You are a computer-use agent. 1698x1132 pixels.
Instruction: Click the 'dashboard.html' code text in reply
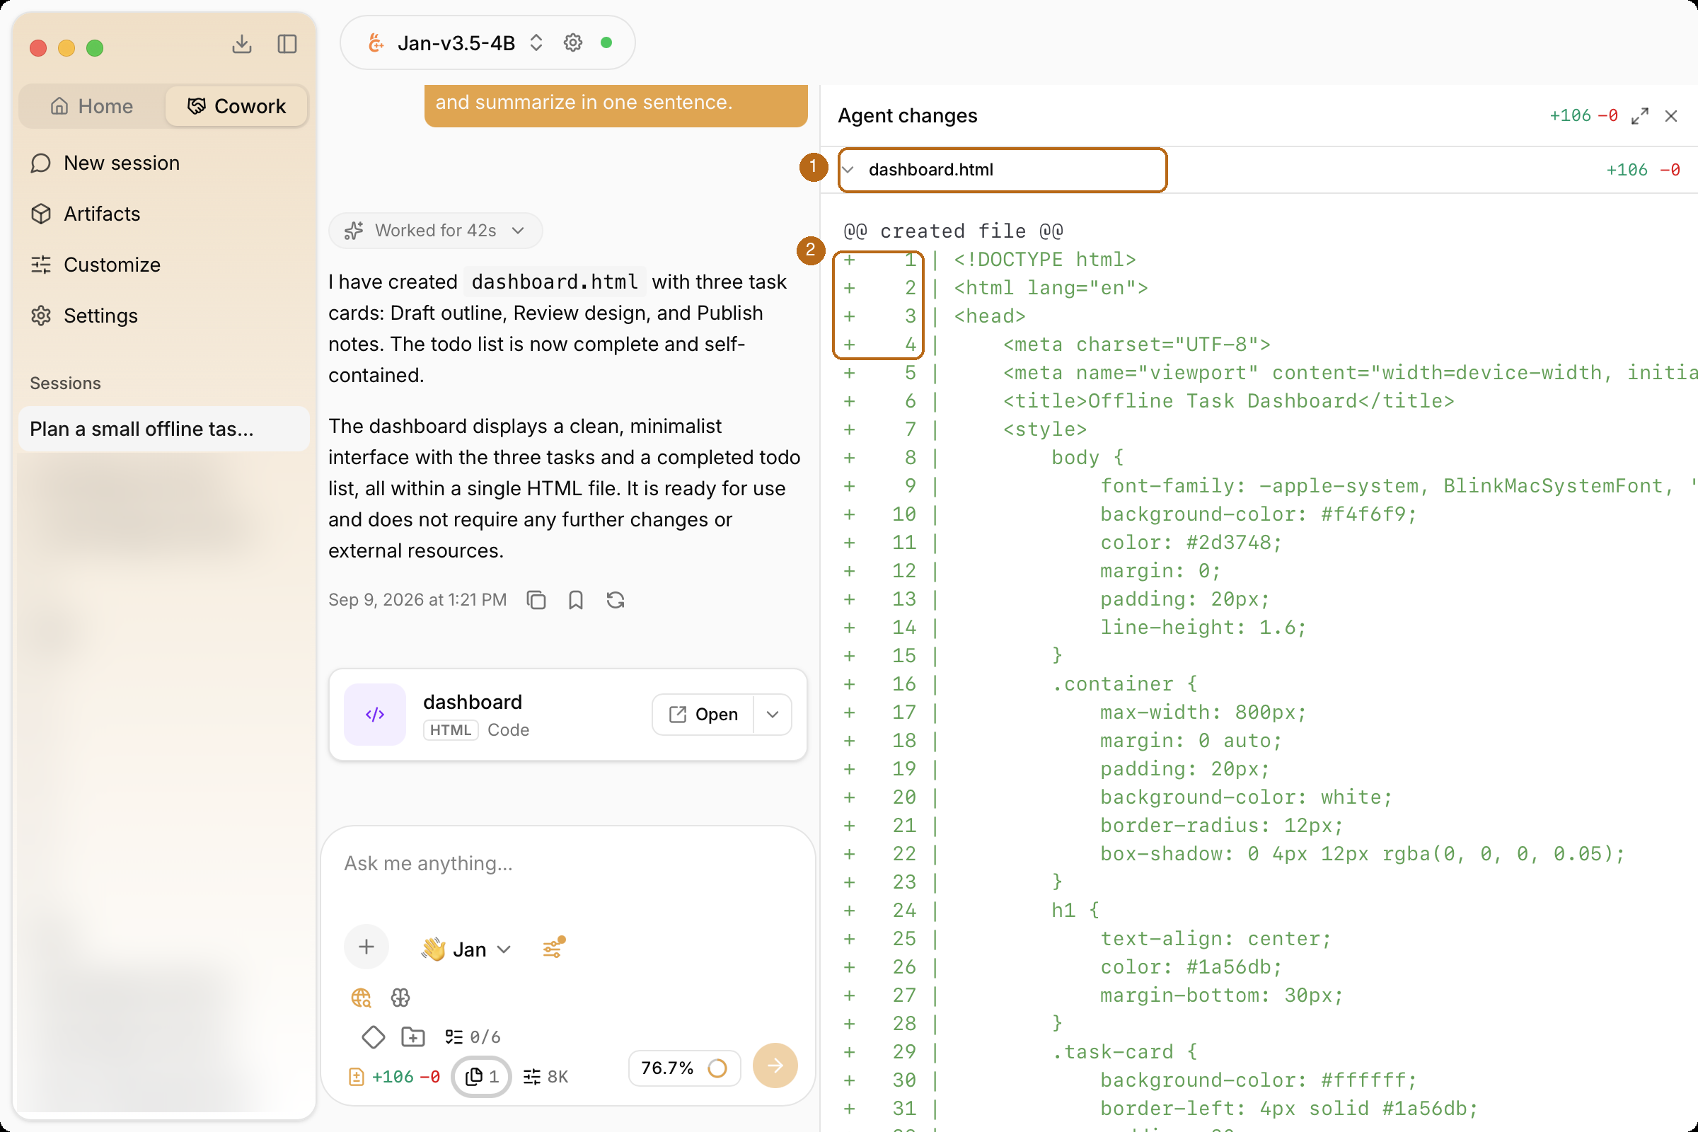click(x=555, y=282)
